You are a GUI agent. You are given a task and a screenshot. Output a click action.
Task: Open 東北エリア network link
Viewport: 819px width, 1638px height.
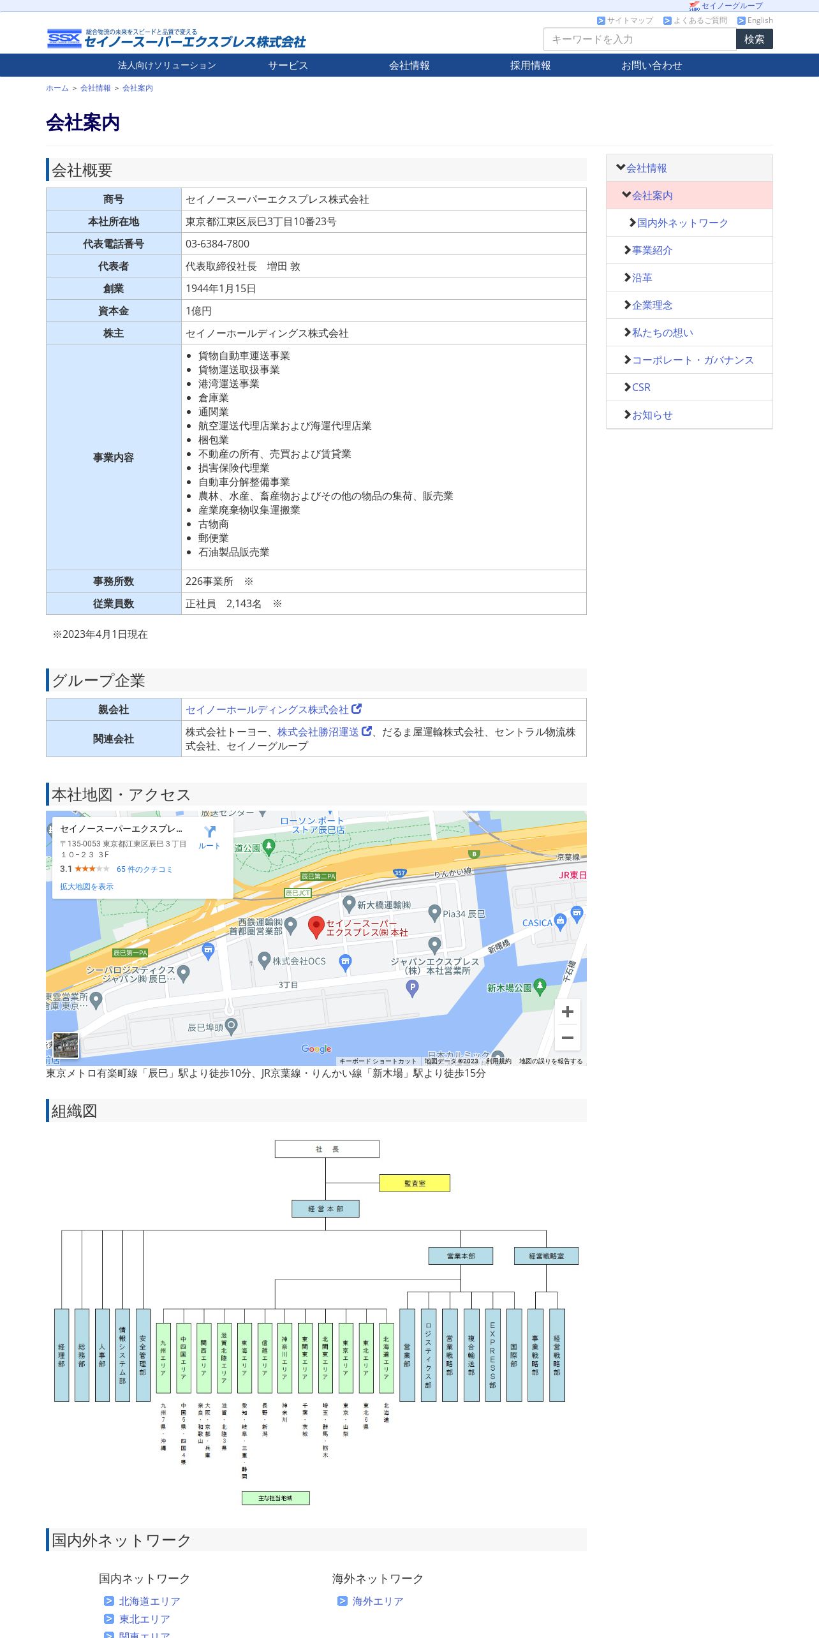pos(145,1619)
